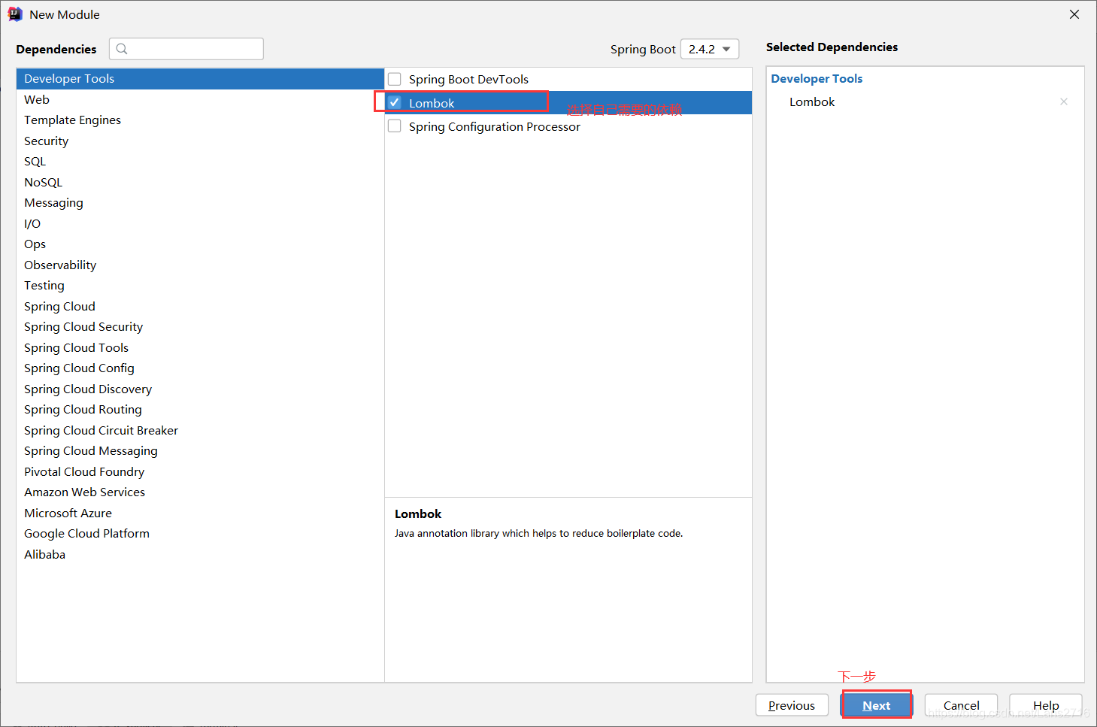
Task: Click the Lombok description heading
Action: (x=418, y=514)
